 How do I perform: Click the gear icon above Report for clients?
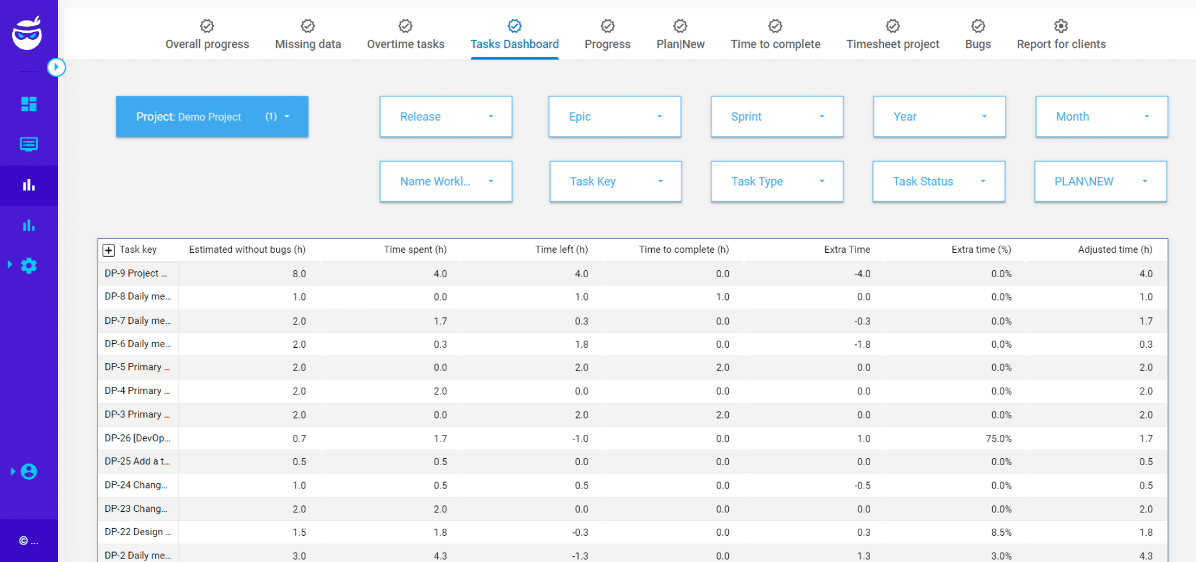click(x=1061, y=25)
